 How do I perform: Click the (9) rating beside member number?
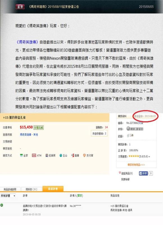(x=140, y=123)
